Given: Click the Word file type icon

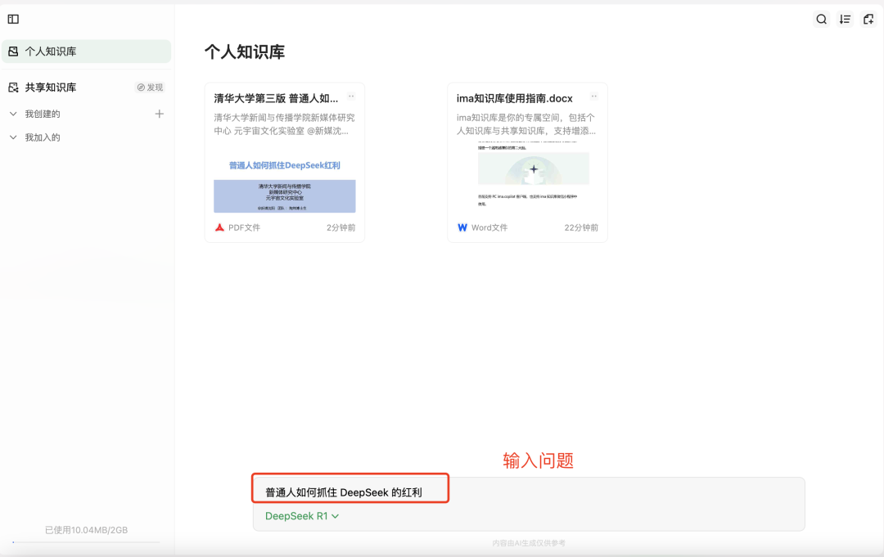Looking at the screenshot, I should pyautogui.click(x=462, y=227).
